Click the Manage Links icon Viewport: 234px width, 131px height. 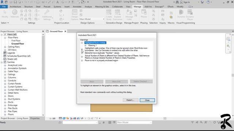pyautogui.click(x=129, y=12)
